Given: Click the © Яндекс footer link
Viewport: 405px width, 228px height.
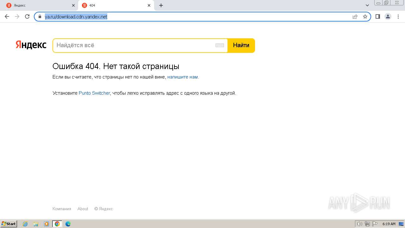Looking at the screenshot, I should coord(103,209).
